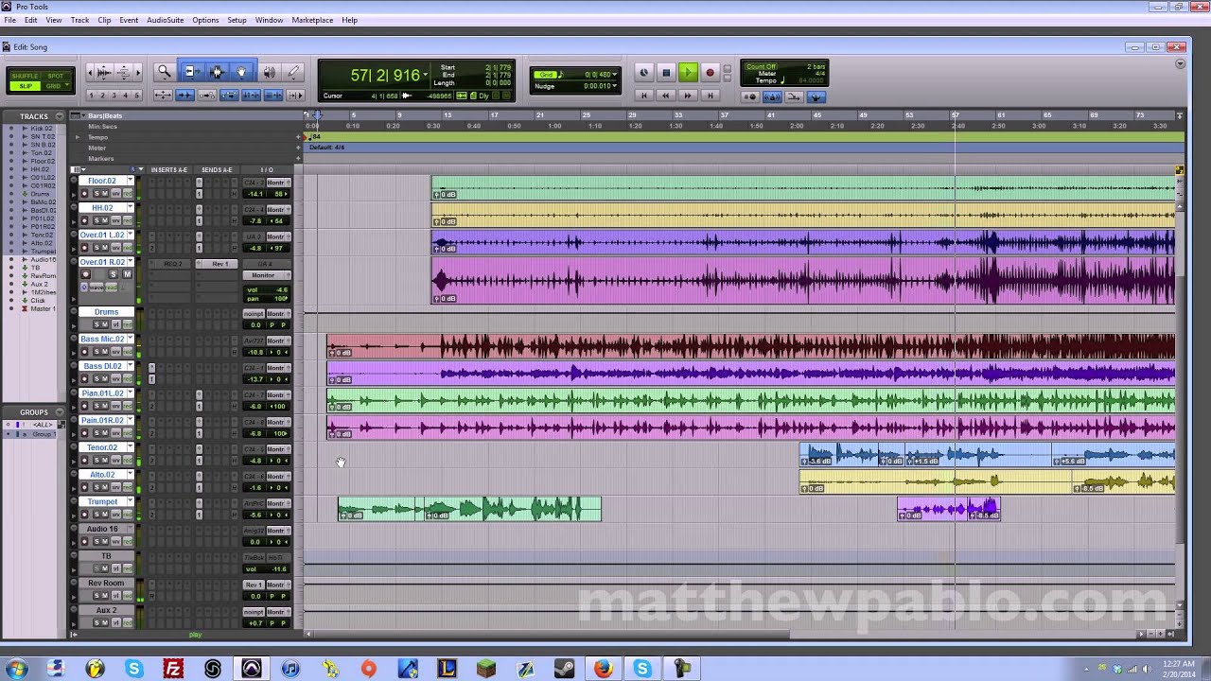Open Groups list popup menu
Image resolution: width=1211 pixels, height=681 pixels.
(60, 412)
